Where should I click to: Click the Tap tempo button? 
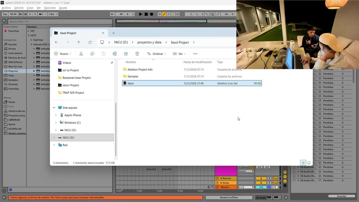5,14
